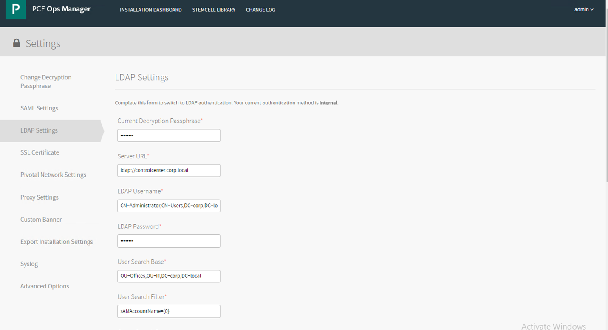Click PCF Ops Manager title
The image size is (608, 330).
[x=62, y=9]
